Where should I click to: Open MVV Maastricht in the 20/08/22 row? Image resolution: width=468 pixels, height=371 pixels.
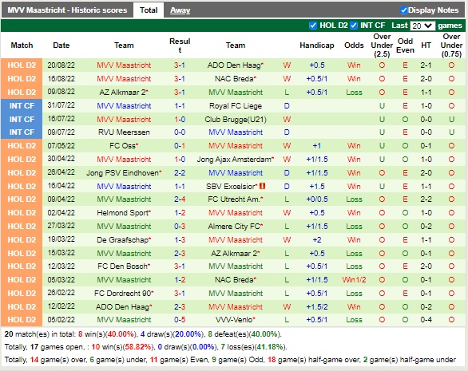click(124, 65)
